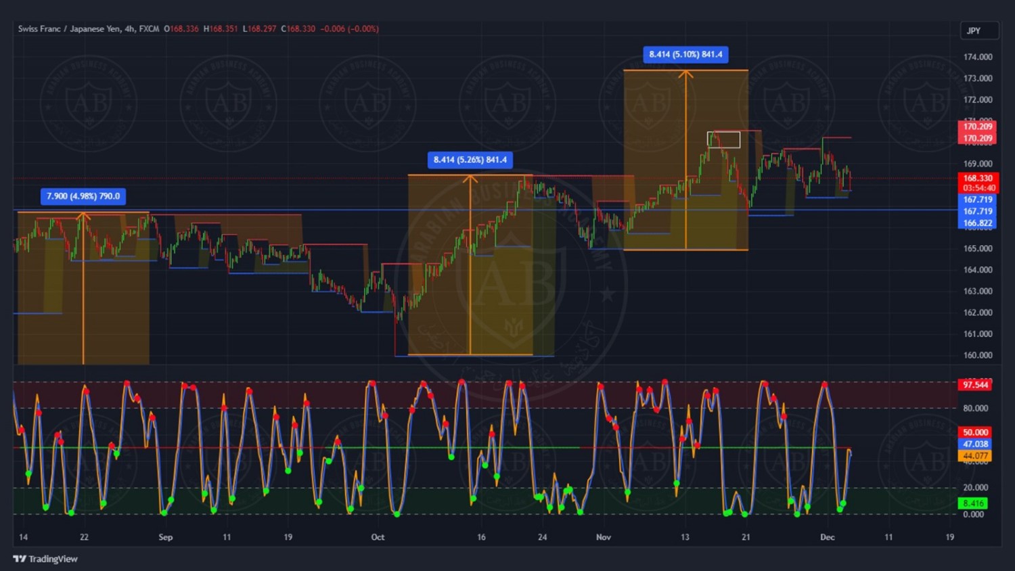Click the 22 date label on the time axis

84,537
